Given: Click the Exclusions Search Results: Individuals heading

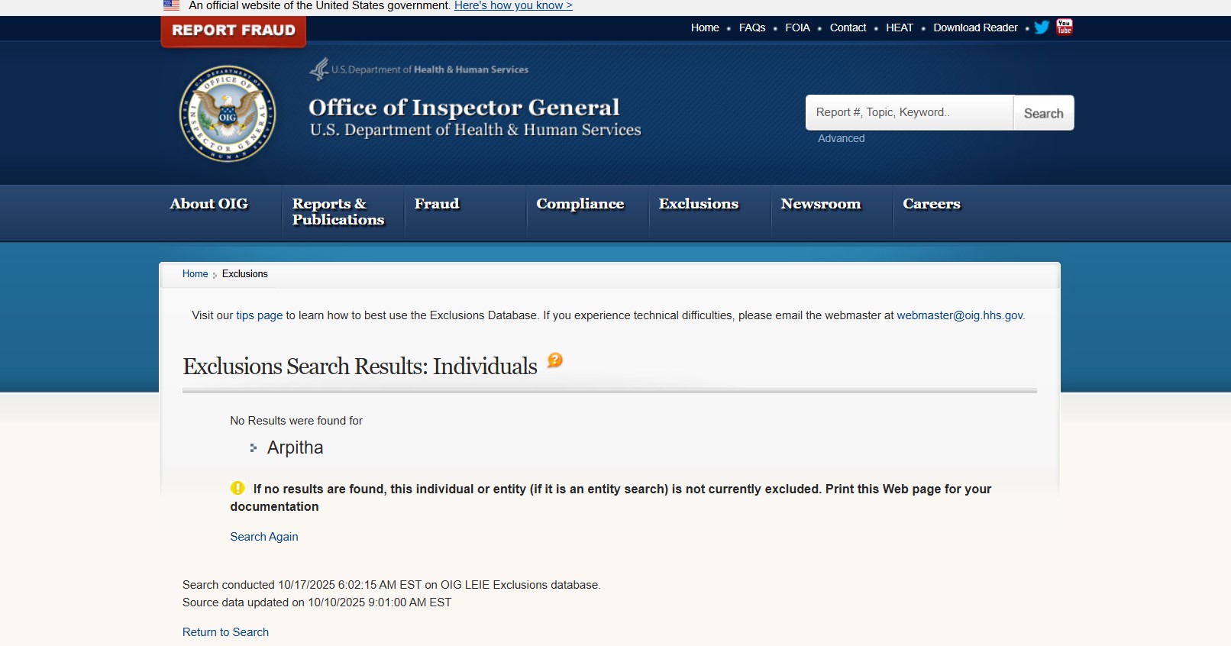Looking at the screenshot, I should 360,367.
